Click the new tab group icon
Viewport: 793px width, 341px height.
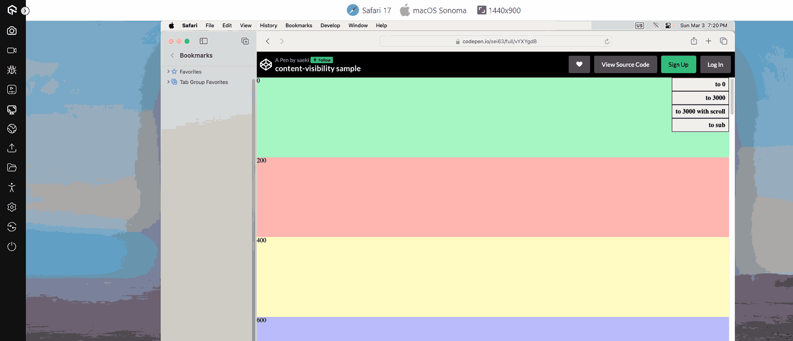(x=245, y=41)
